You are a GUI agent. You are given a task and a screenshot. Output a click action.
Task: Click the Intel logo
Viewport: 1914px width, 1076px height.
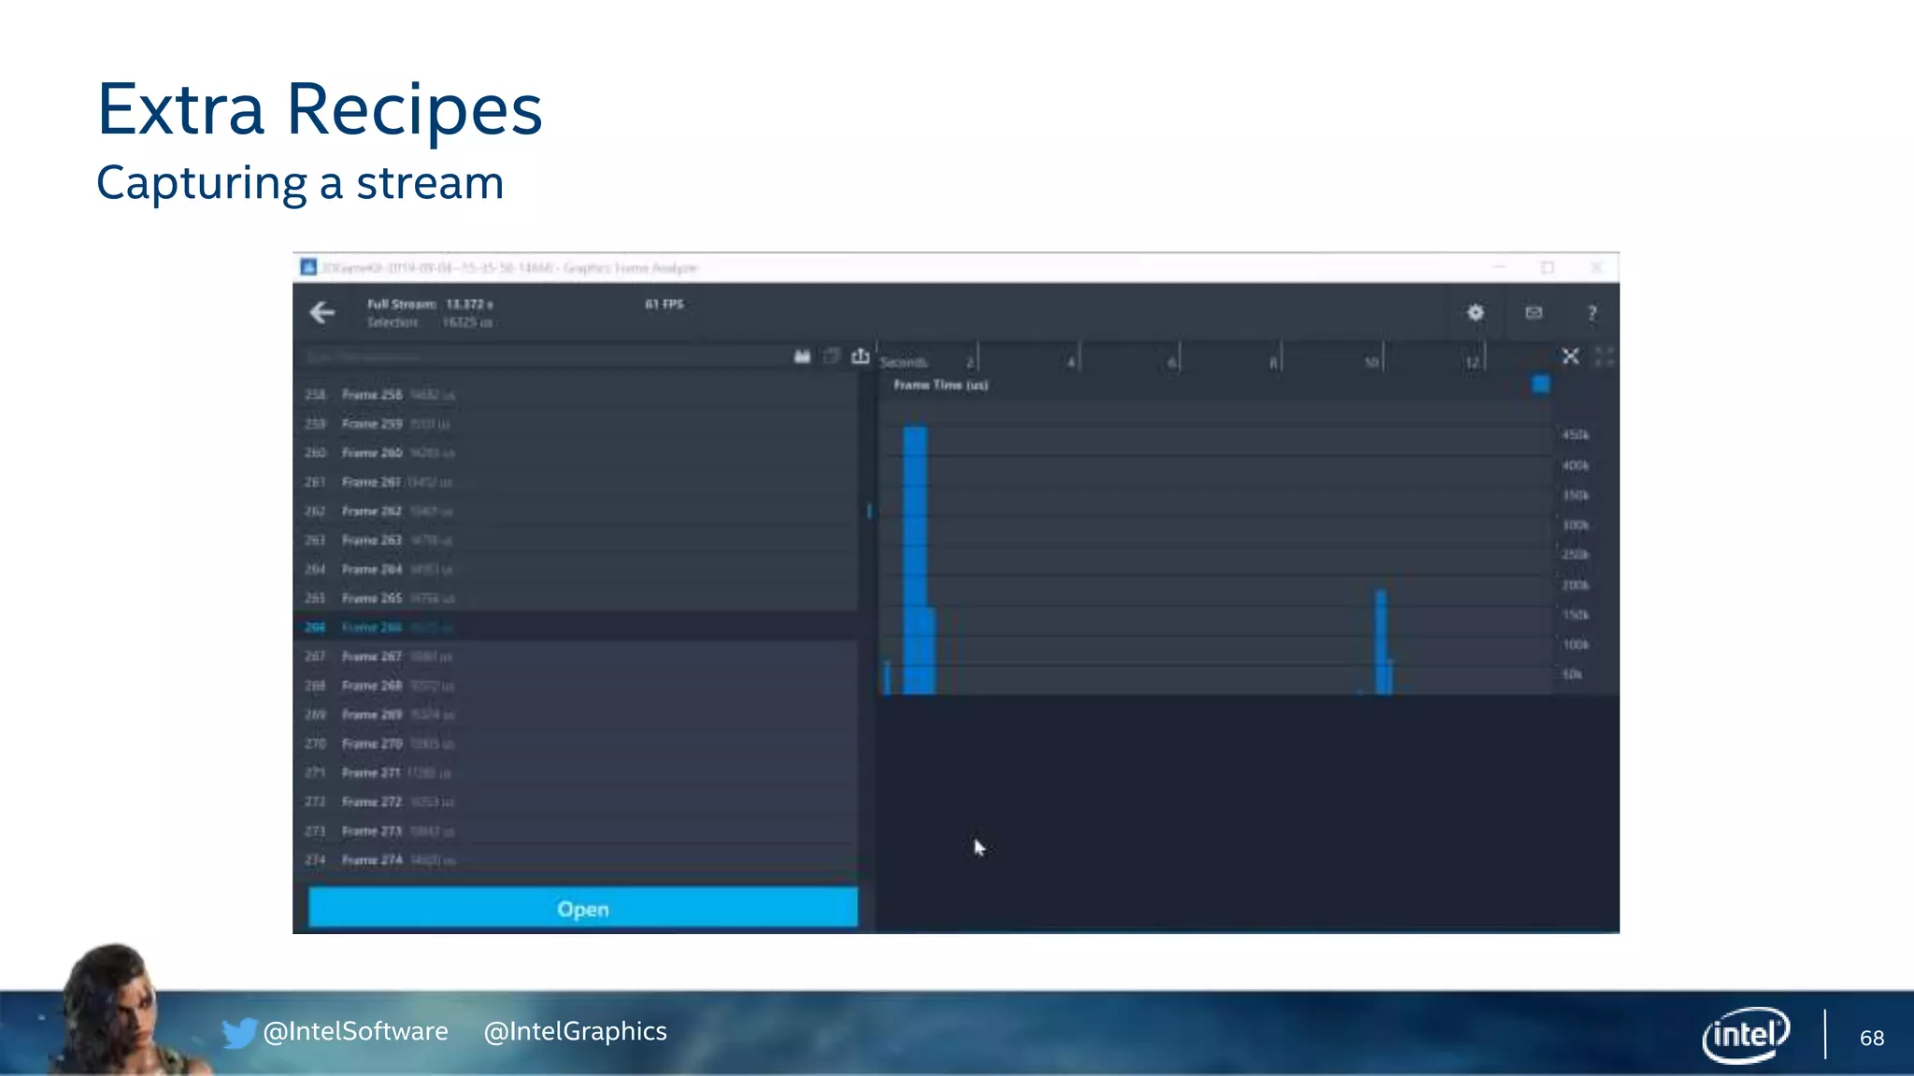click(x=1746, y=1035)
